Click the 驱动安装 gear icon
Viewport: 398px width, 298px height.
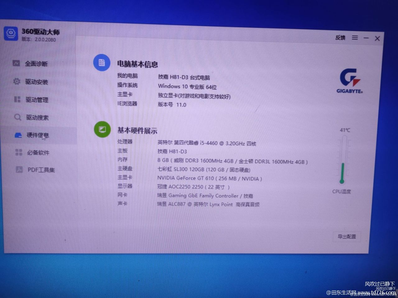click(16, 81)
